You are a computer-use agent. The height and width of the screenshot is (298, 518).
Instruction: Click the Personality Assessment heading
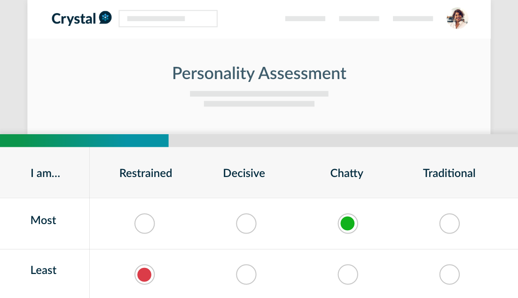tap(259, 73)
